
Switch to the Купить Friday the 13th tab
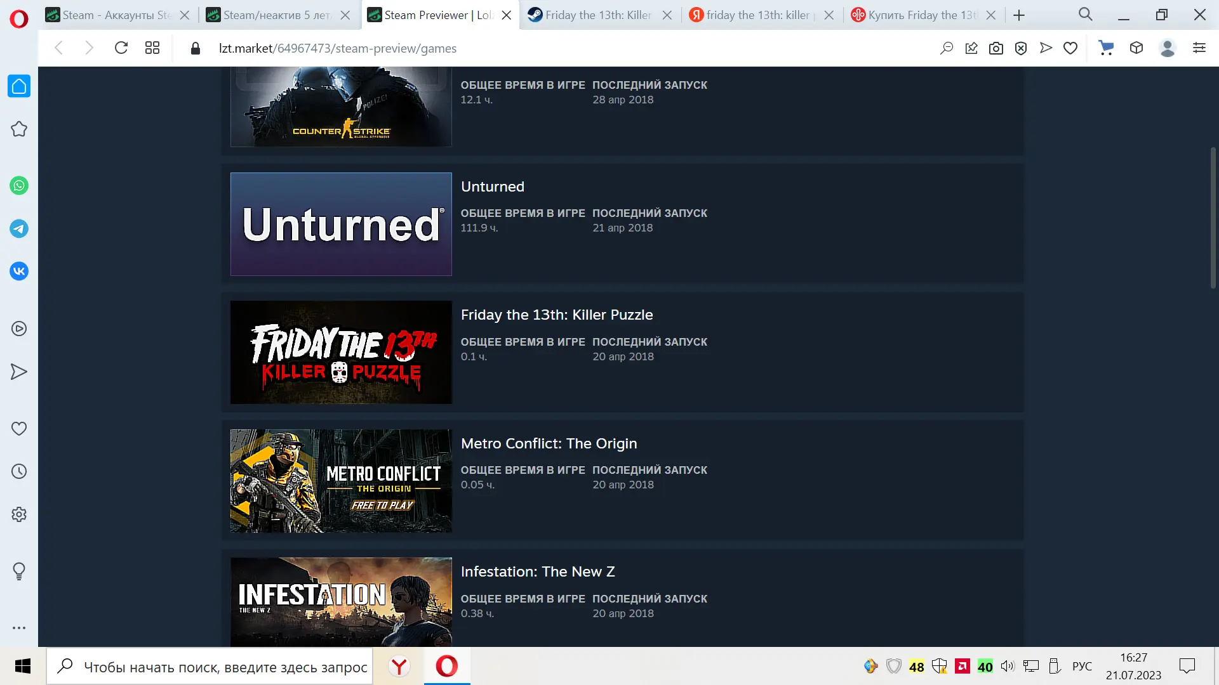pyautogui.click(x=924, y=15)
